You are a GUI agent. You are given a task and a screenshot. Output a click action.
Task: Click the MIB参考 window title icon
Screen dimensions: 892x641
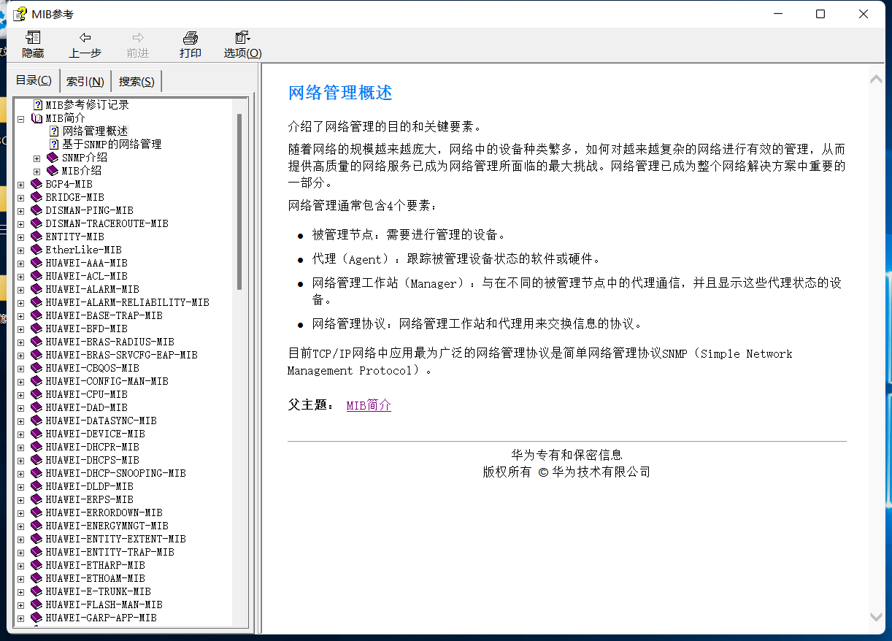point(21,14)
